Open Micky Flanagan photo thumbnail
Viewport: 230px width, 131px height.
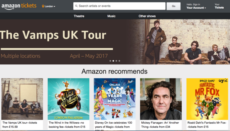(x=161, y=99)
